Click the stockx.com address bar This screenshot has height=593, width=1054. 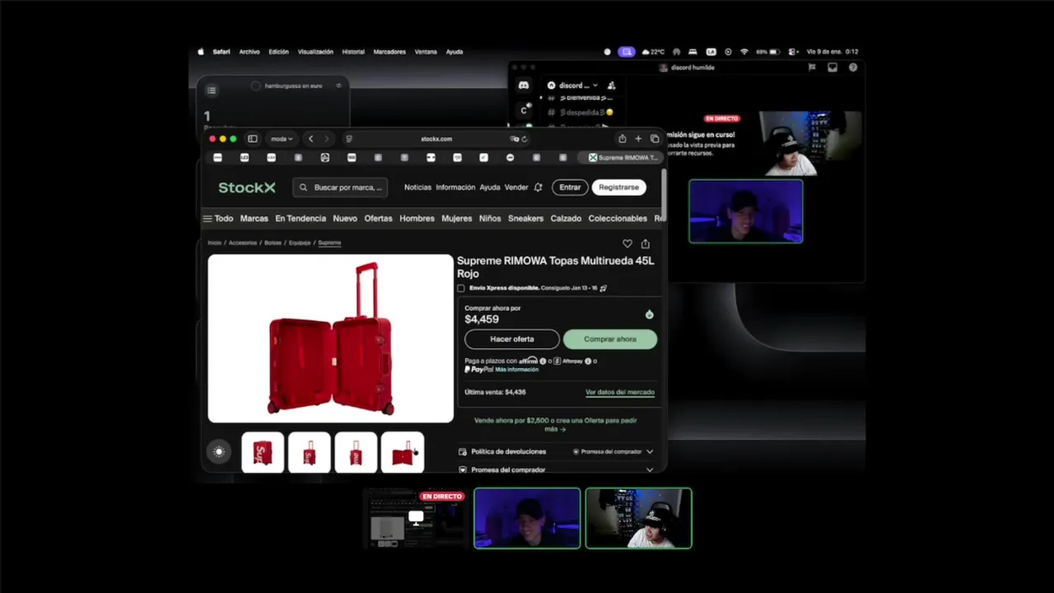point(436,139)
